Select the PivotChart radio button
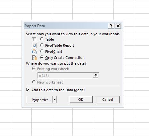149x136 pixels. click(x=42, y=51)
